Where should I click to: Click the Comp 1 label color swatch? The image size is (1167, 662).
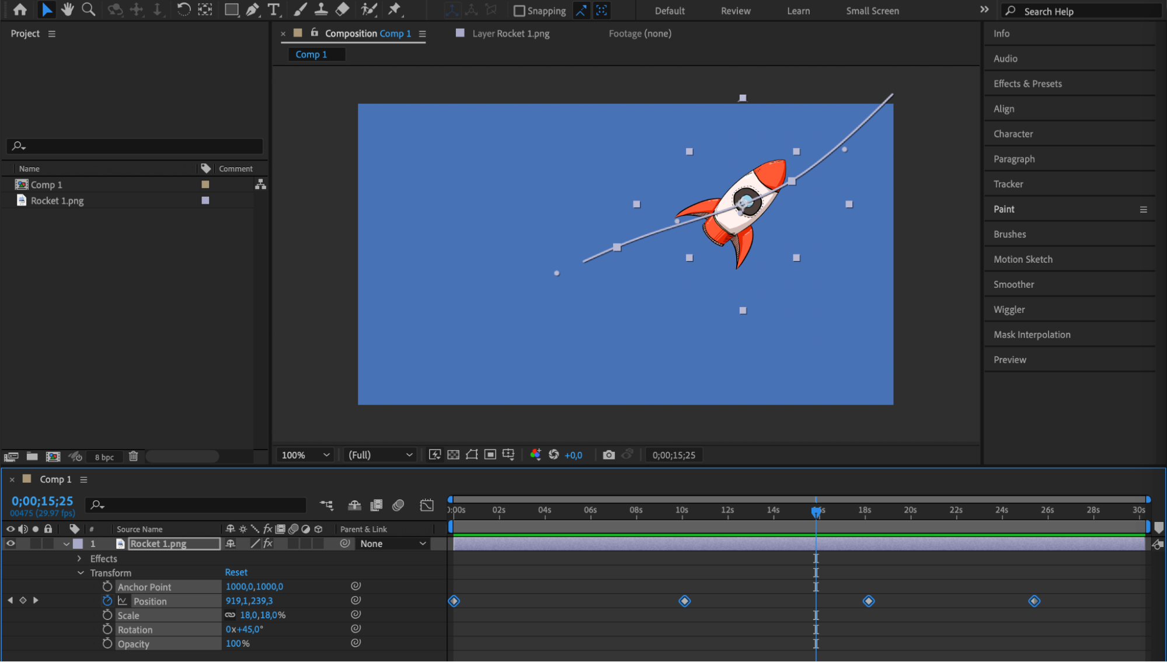[x=205, y=184]
